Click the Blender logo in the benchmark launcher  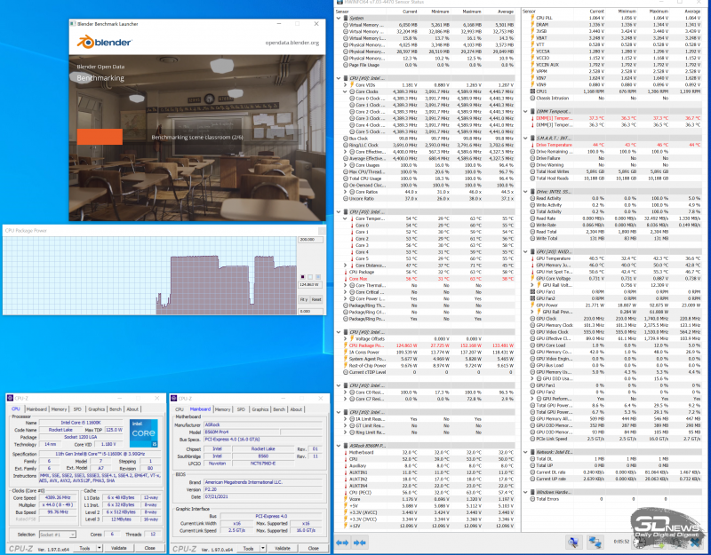click(104, 43)
